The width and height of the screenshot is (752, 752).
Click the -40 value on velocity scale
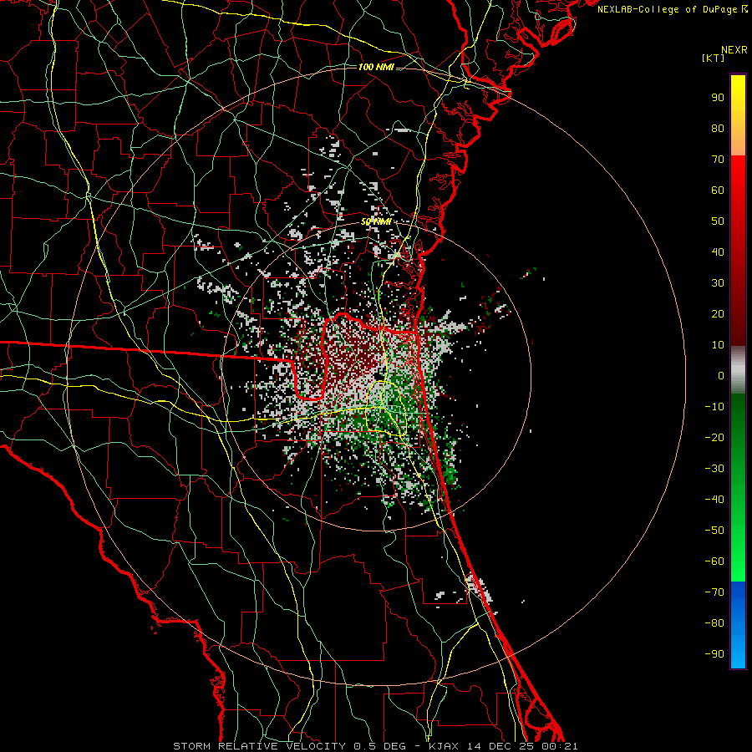[714, 500]
